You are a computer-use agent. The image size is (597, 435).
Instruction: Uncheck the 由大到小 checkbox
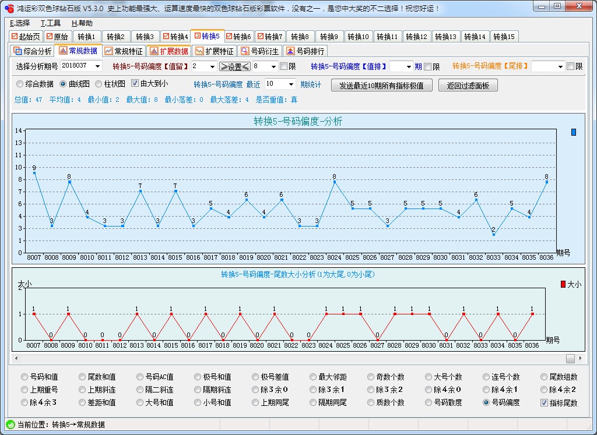135,83
